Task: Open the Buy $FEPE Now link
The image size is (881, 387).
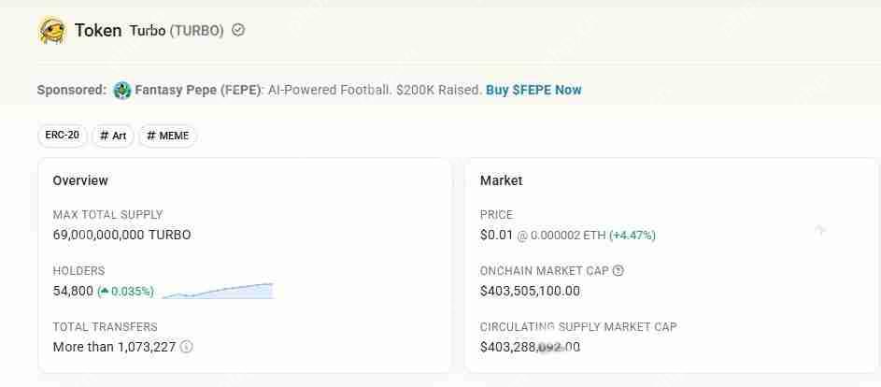Action: [x=533, y=90]
